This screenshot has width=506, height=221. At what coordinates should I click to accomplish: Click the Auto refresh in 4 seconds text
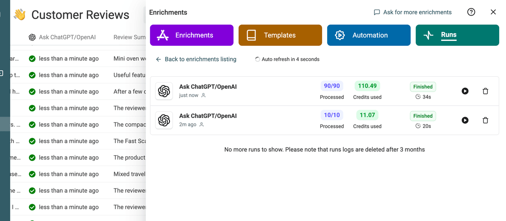pos(291,59)
